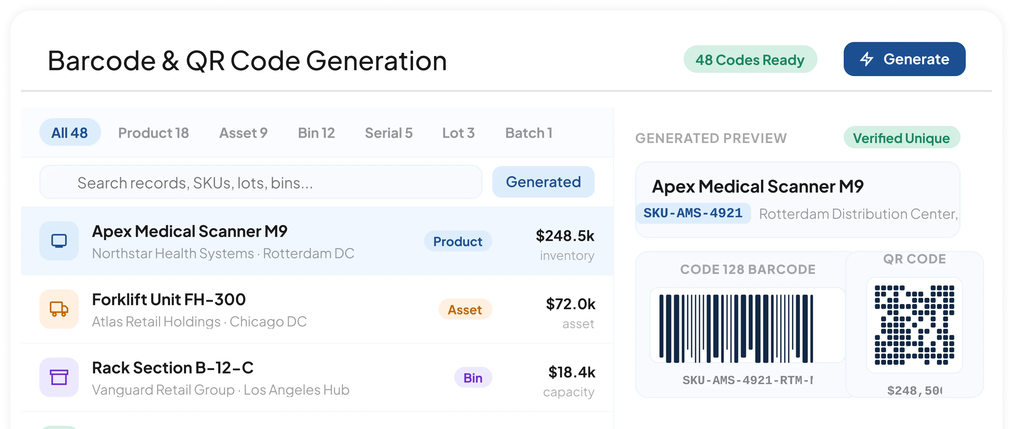
Task: Switch to the Product 18 tab
Action: [154, 133]
